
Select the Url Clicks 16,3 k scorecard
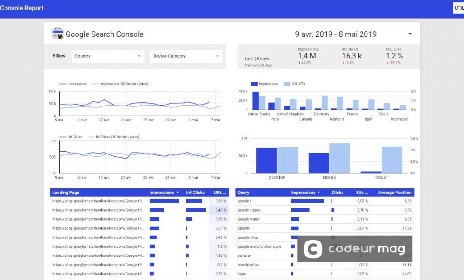click(x=351, y=56)
